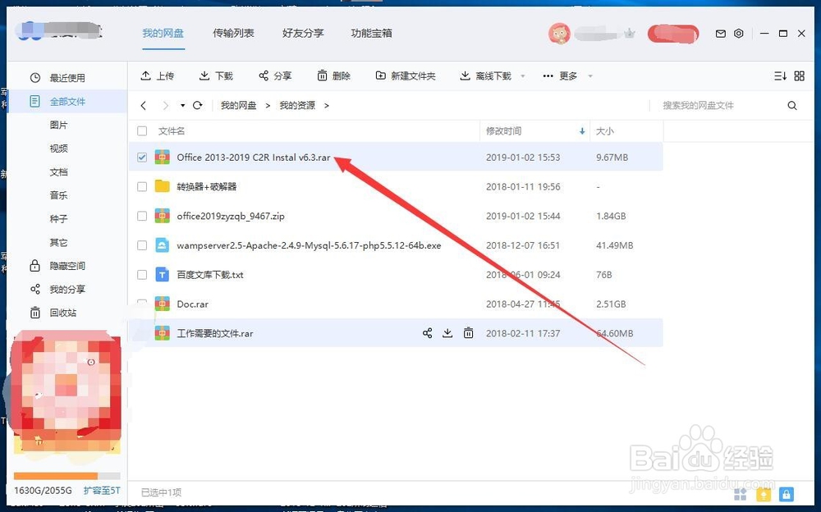Filter by 音乐 category
This screenshot has width=821, height=512.
58,195
